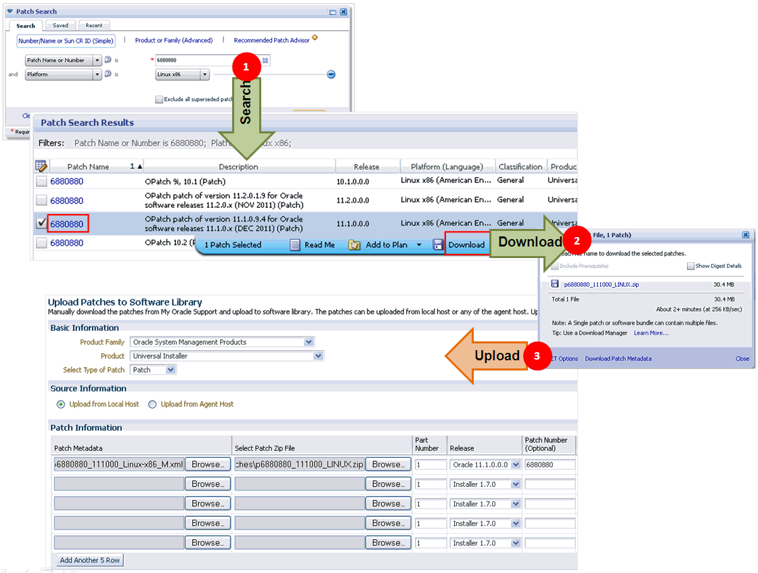Click the Download button in patch toolbar

coord(466,245)
